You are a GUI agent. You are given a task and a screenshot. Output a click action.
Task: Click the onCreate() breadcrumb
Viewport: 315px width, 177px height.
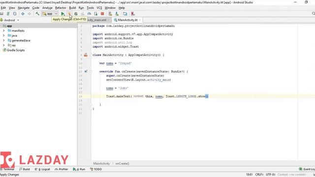tap(122, 164)
